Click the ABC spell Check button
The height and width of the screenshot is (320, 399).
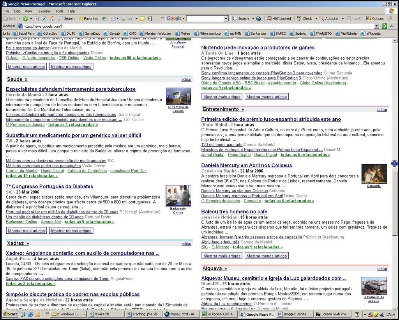(x=305, y=19)
